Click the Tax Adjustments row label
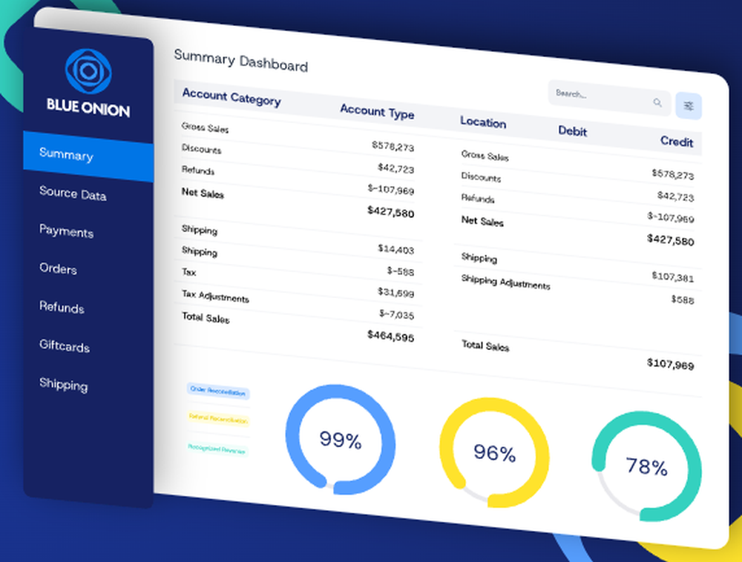The width and height of the screenshot is (742, 562). [215, 296]
